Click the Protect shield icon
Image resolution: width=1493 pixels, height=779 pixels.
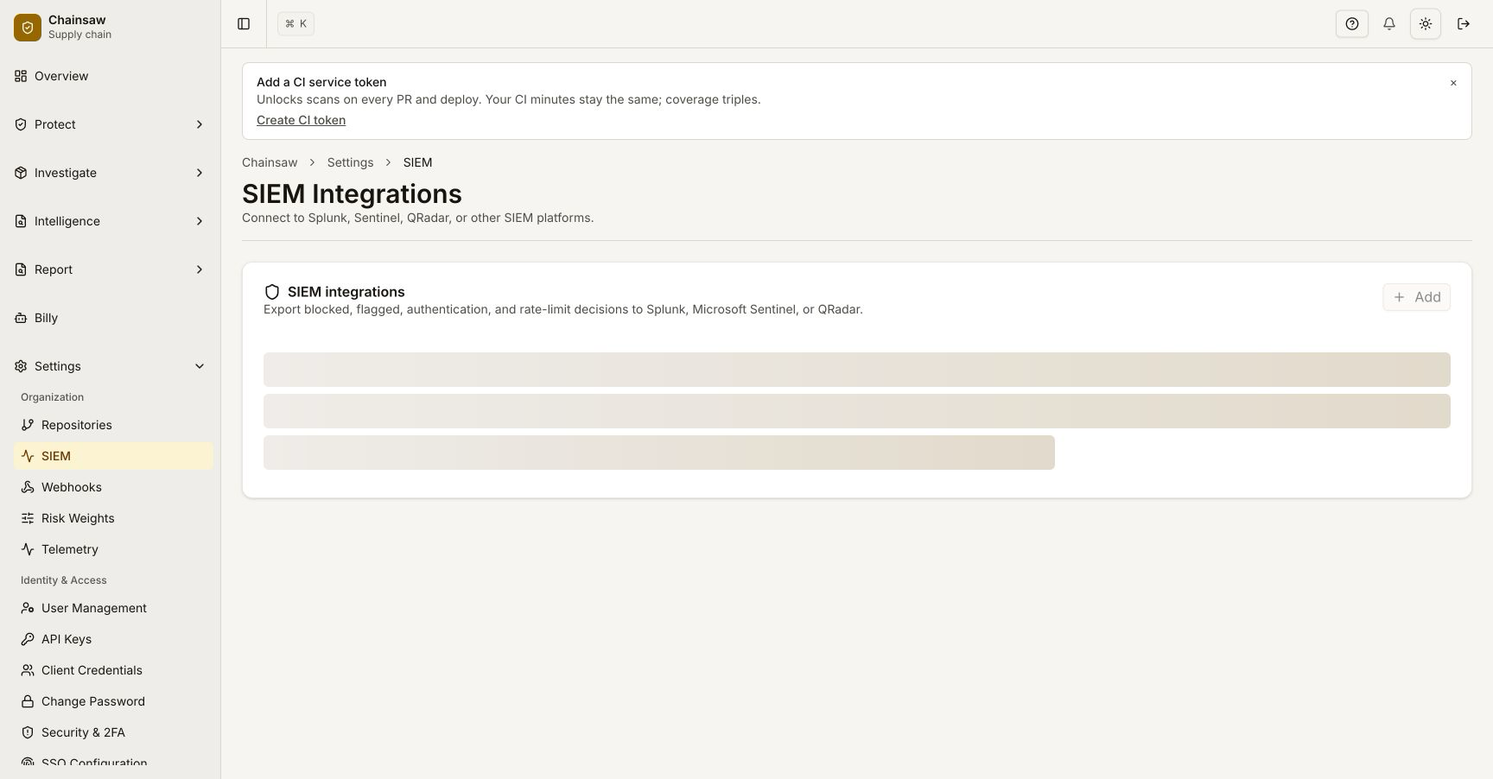[21, 124]
